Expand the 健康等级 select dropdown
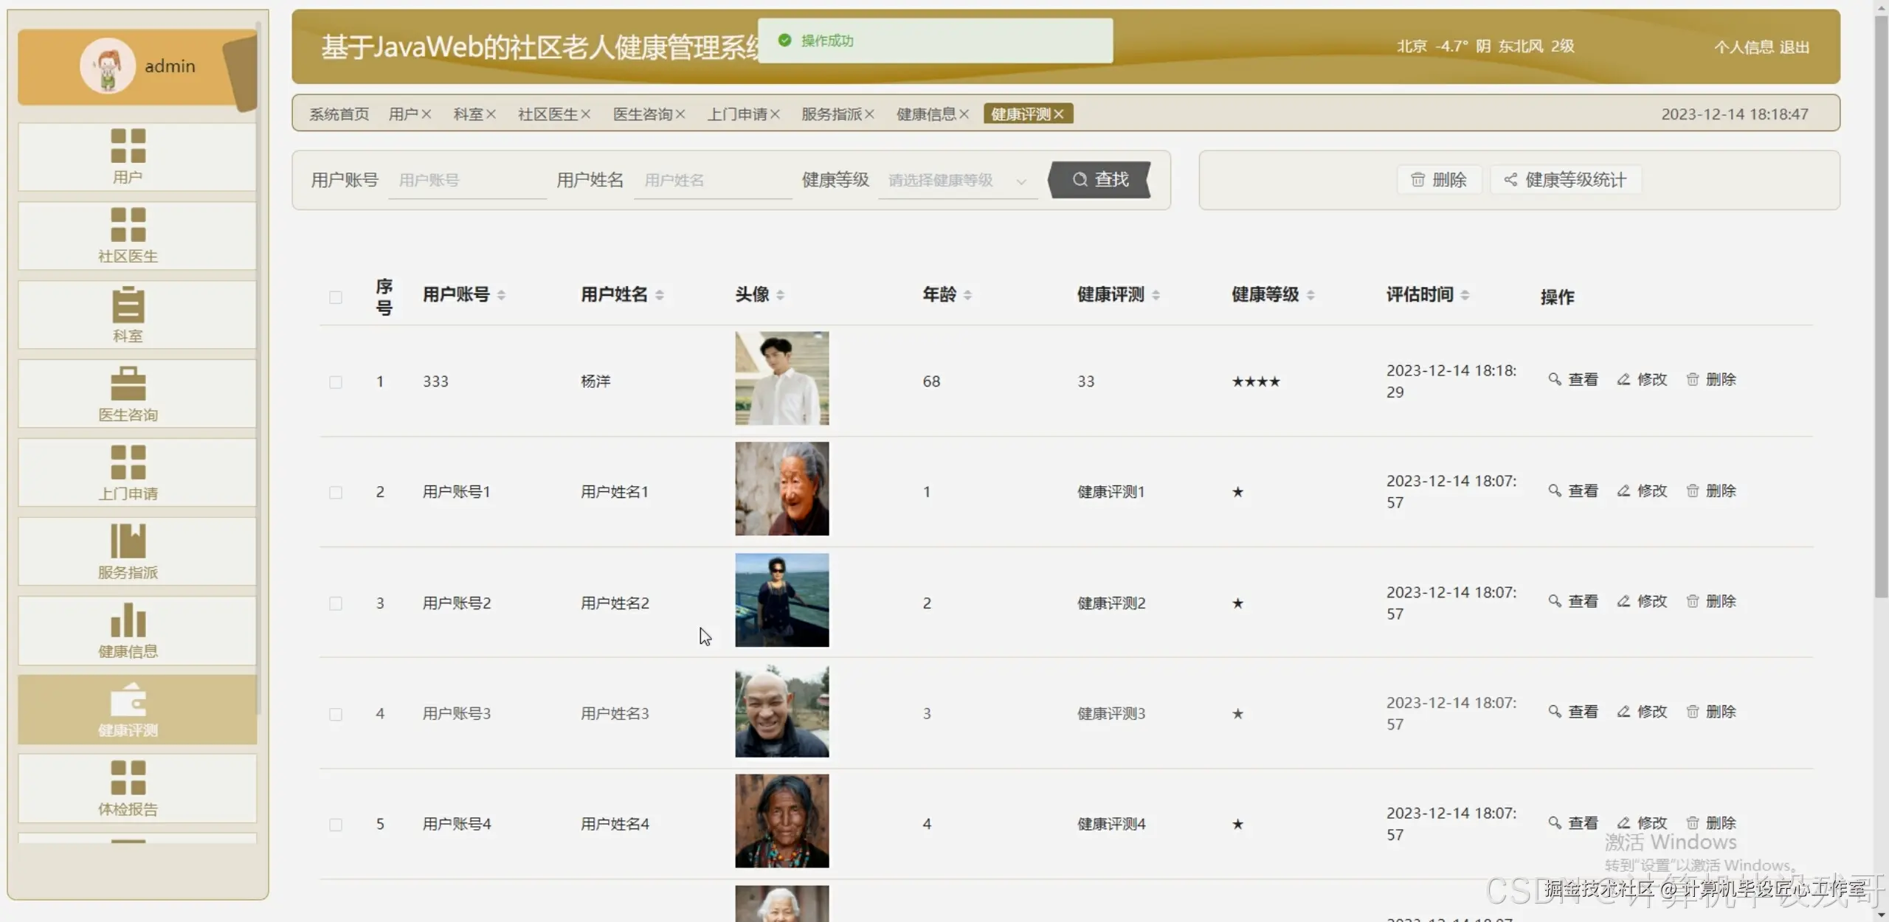This screenshot has height=922, width=1889. [957, 181]
